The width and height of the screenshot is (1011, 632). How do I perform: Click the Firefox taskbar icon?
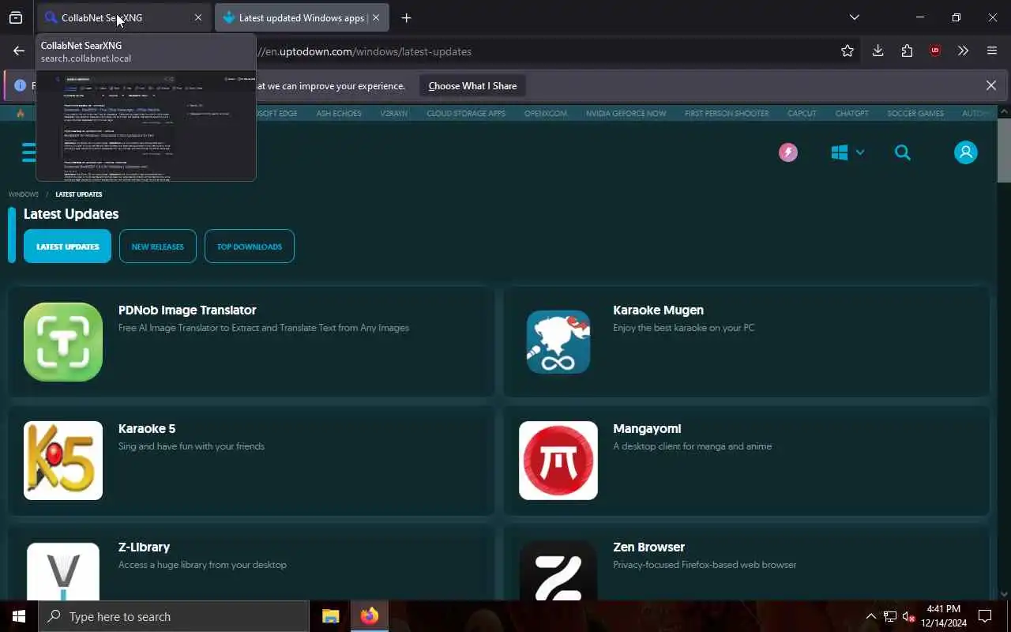coord(369,616)
